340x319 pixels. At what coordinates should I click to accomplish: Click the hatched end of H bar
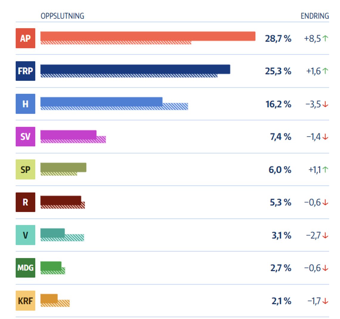[175, 106]
